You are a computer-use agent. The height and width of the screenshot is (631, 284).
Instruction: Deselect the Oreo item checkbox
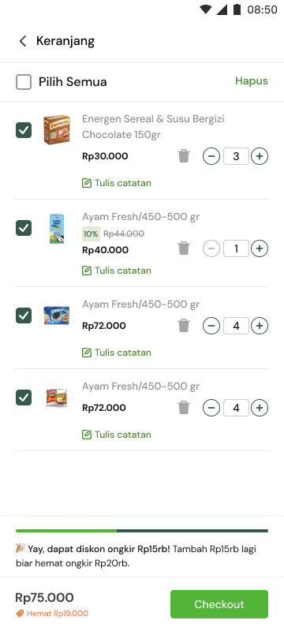(24, 315)
